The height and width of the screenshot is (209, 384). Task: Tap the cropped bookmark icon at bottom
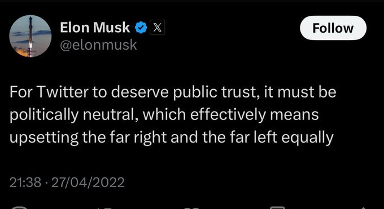tap(278, 208)
